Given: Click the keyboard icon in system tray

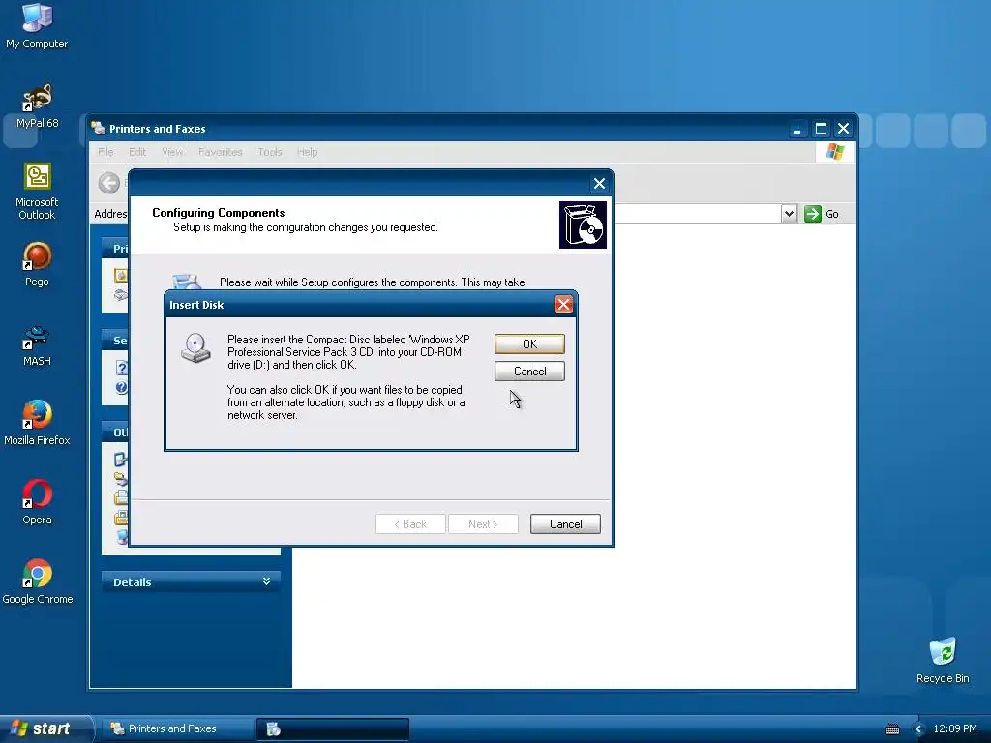Looking at the screenshot, I should tap(891, 729).
